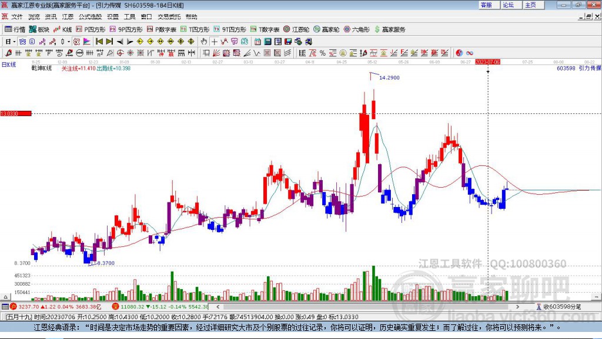Open the calendar icon in toolbar
Viewport: 602px width, 339px height.
(x=257, y=42)
